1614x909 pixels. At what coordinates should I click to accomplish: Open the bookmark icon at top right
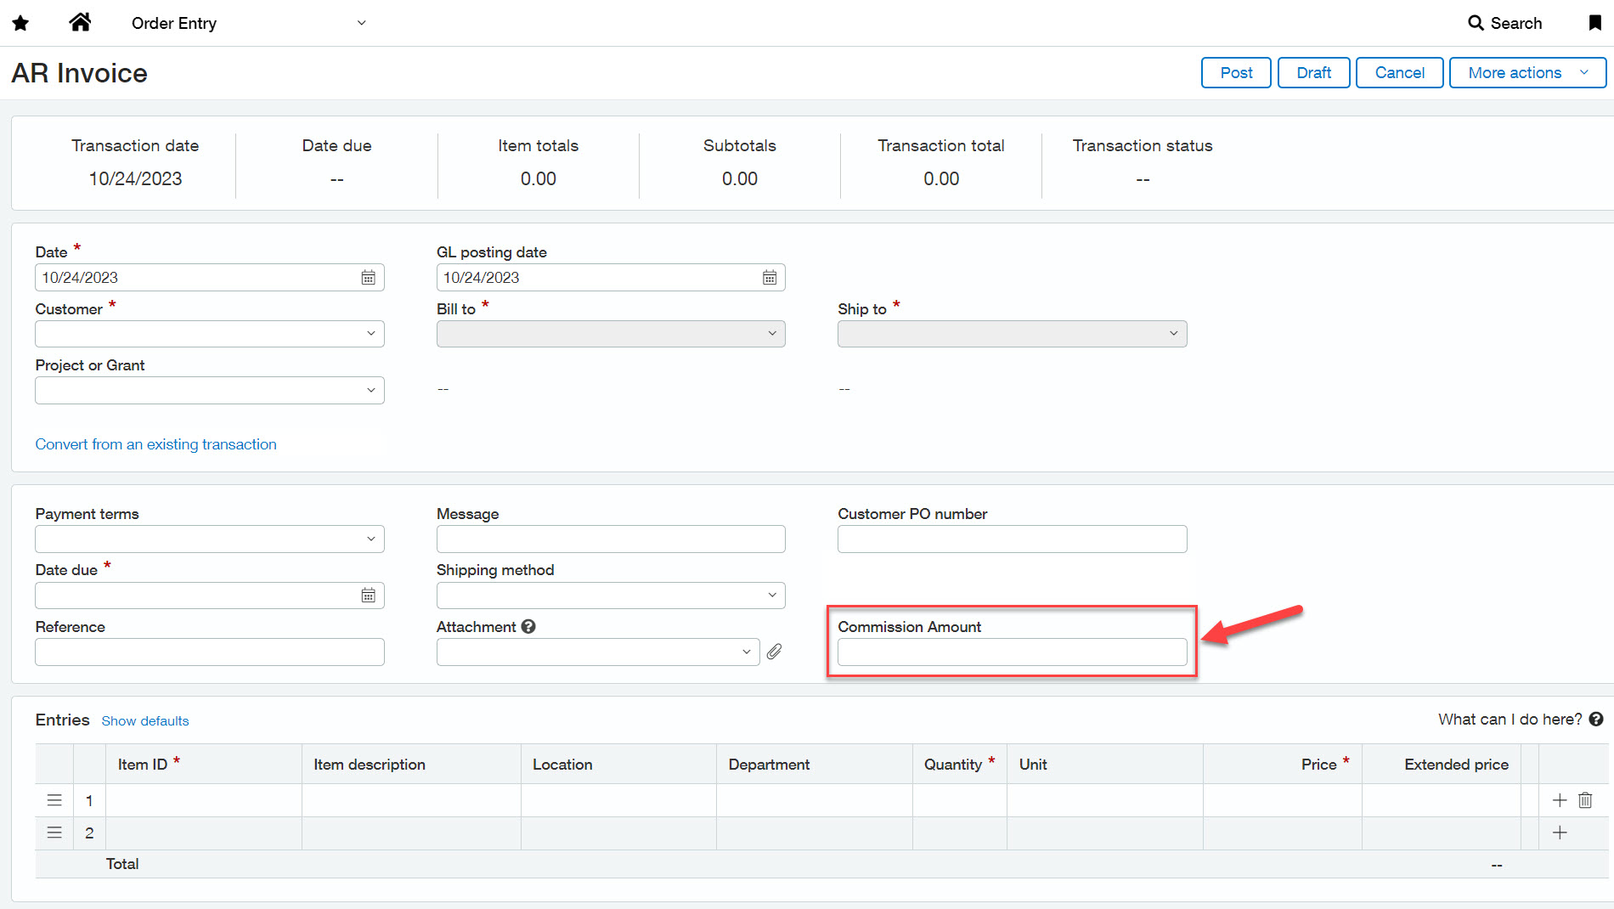click(x=1594, y=23)
